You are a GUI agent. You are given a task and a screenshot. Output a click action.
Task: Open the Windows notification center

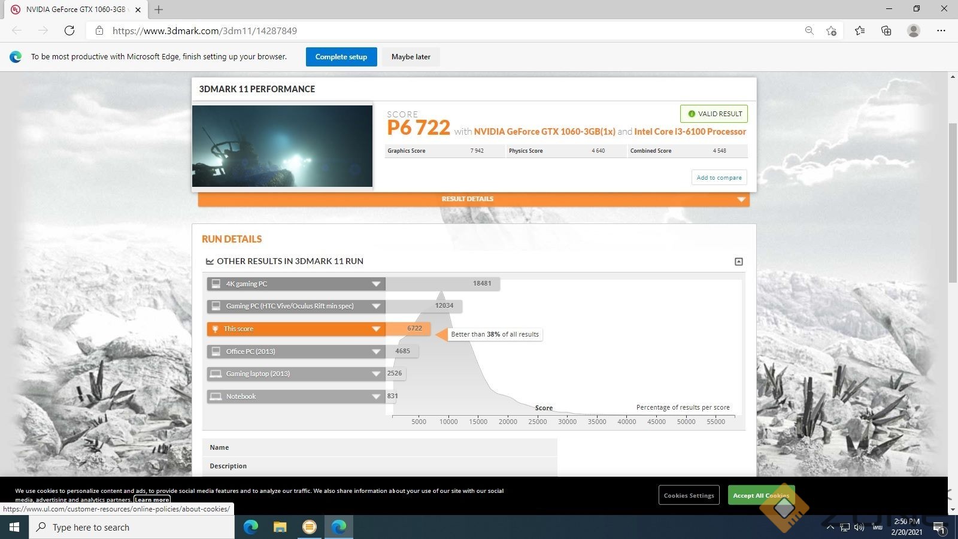939,528
